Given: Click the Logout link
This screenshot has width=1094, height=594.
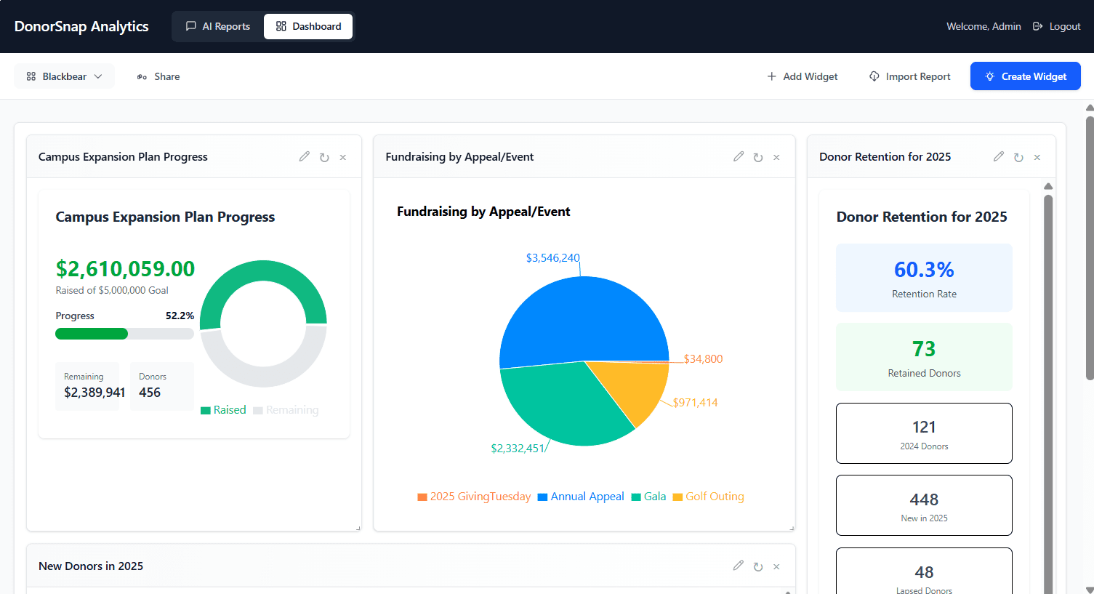Looking at the screenshot, I should [x=1057, y=26].
